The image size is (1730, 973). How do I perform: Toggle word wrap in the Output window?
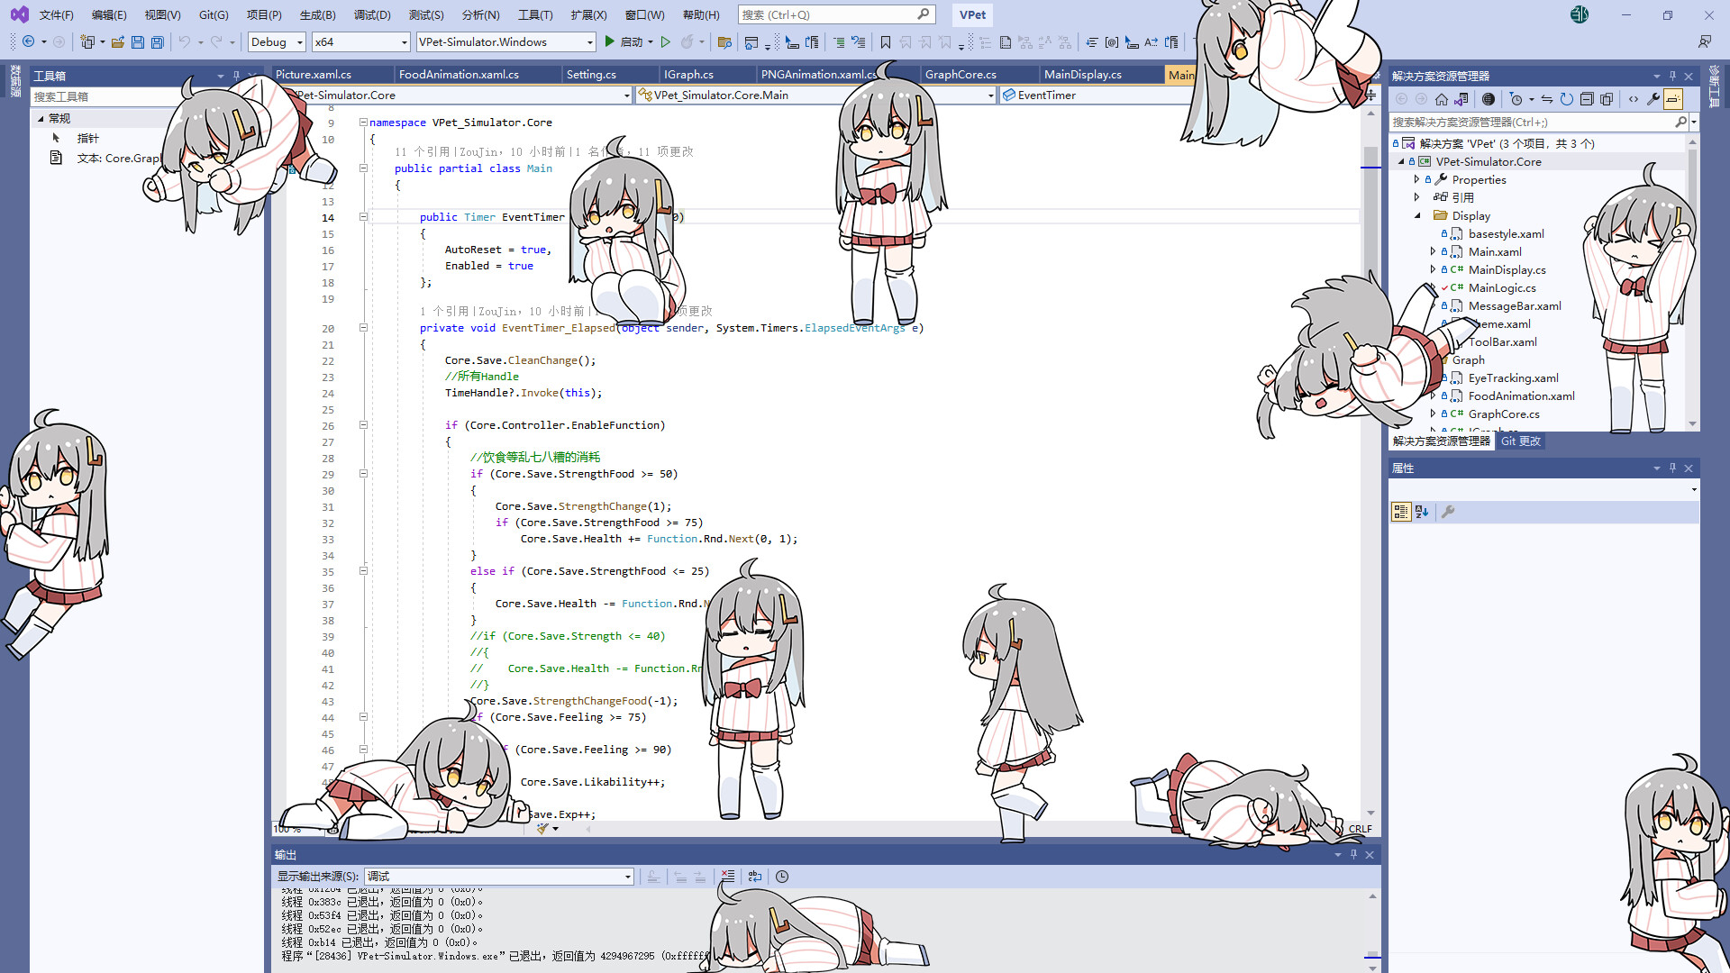(x=755, y=875)
